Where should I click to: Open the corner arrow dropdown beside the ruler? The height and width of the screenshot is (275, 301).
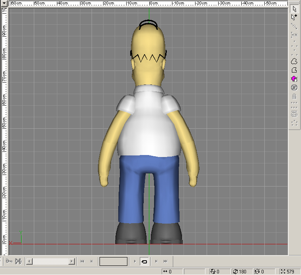pos(4,3)
